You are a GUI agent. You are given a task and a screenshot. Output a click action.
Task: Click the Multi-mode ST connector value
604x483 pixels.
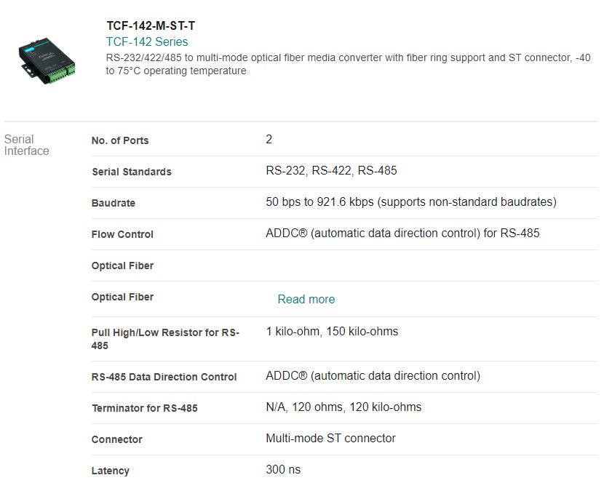coord(330,439)
